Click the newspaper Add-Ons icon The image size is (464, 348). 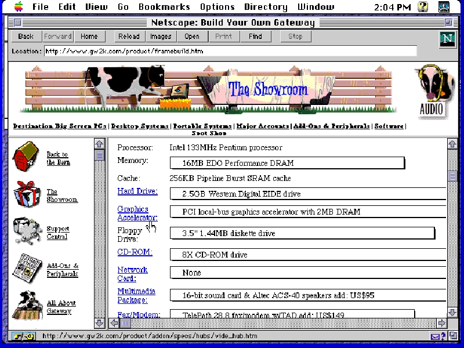[27, 269]
